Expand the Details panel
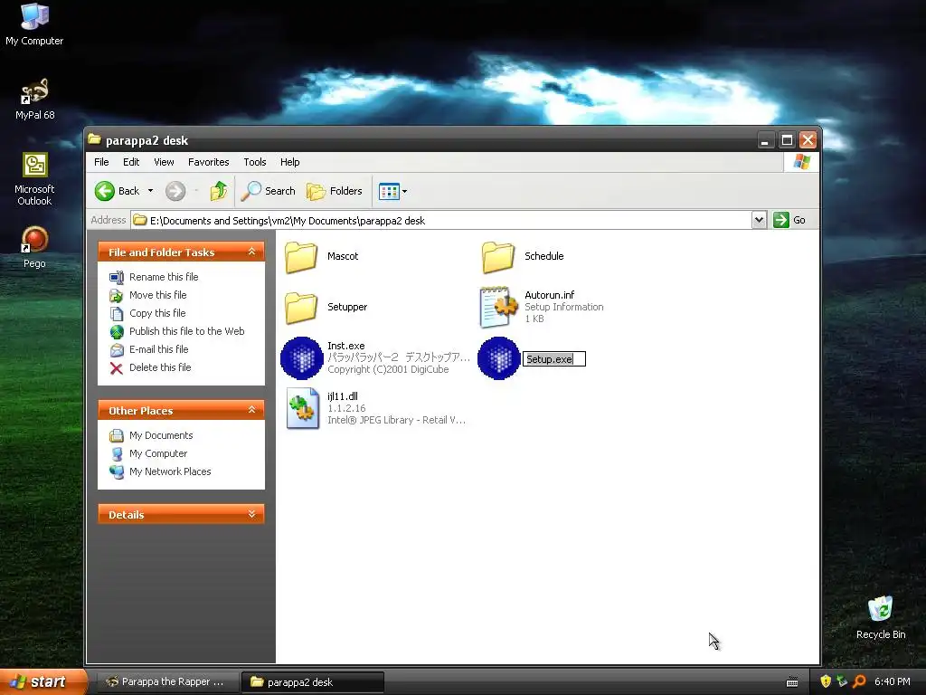926x695 pixels. point(251,514)
